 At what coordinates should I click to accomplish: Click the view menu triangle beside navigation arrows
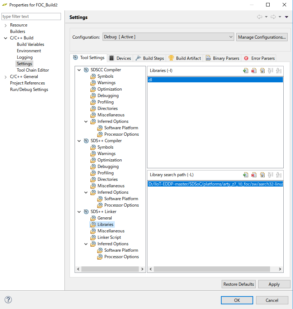(x=287, y=17)
